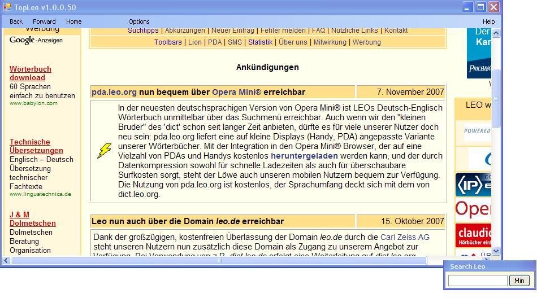Visit www.linguatechnica.de ad URL
537x302 pixels.
pyautogui.click(x=40, y=194)
